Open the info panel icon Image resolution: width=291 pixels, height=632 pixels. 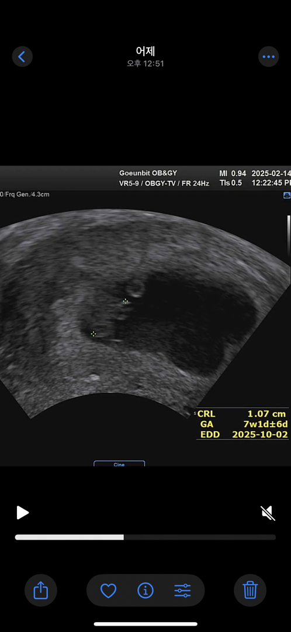(x=145, y=591)
